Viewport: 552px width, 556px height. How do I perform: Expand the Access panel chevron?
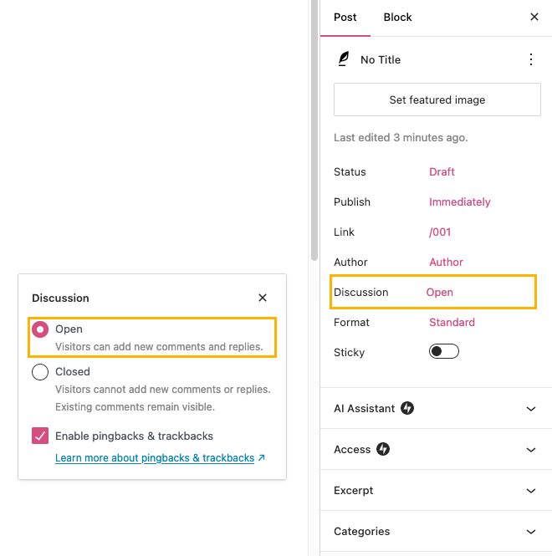(x=531, y=450)
